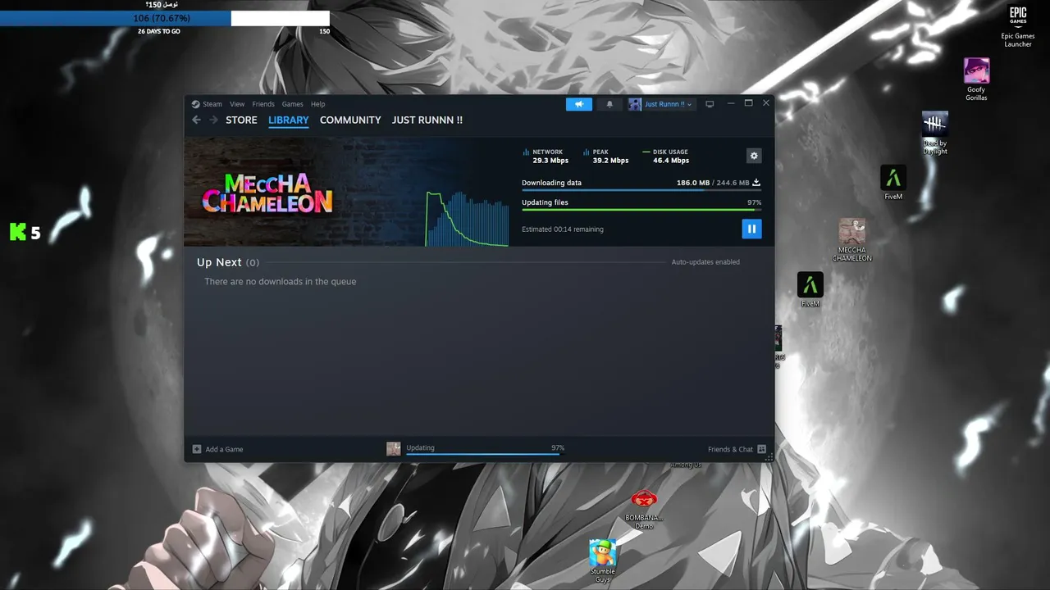Switch to the STORE tab
1050x590 pixels.
pos(241,120)
